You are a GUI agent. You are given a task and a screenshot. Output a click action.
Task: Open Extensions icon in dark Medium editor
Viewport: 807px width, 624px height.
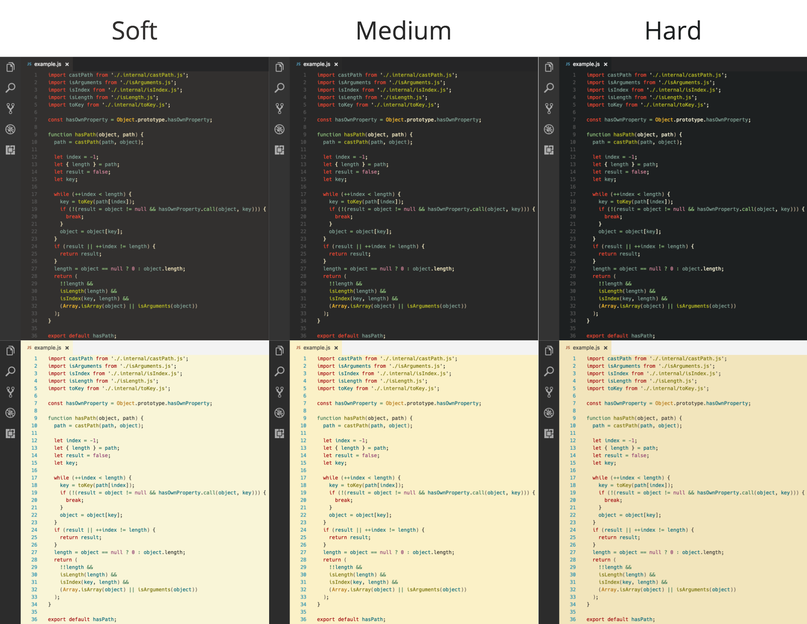pyautogui.click(x=280, y=150)
